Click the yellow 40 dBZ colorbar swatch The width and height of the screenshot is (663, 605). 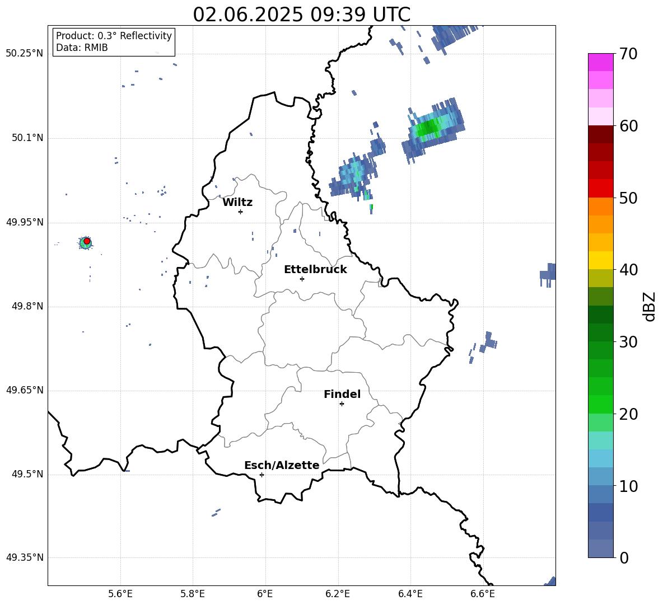[x=600, y=260]
